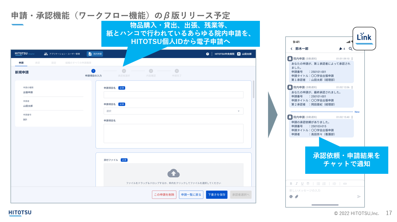Click the message saying 申請の承認依頼がありました
The height and width of the screenshot is (222, 397).
321,128
